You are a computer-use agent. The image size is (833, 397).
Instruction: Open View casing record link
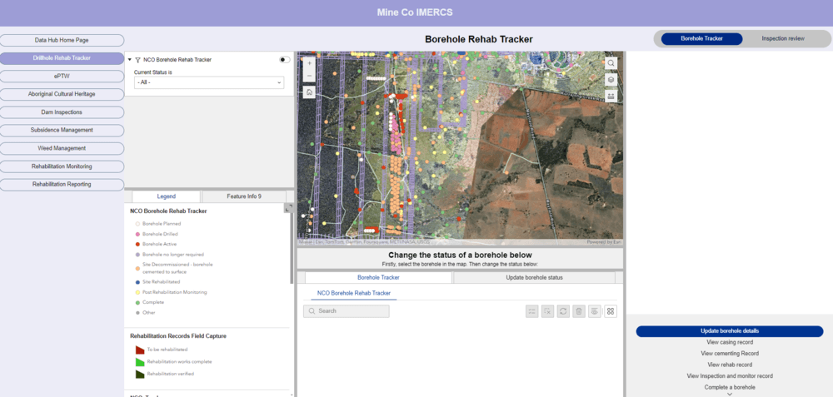(x=730, y=342)
